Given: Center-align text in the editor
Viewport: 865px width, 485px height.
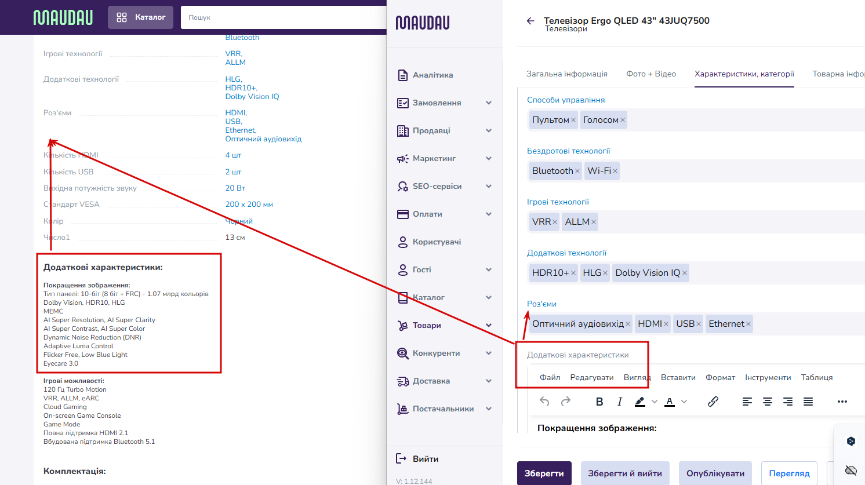Looking at the screenshot, I should click(x=768, y=402).
